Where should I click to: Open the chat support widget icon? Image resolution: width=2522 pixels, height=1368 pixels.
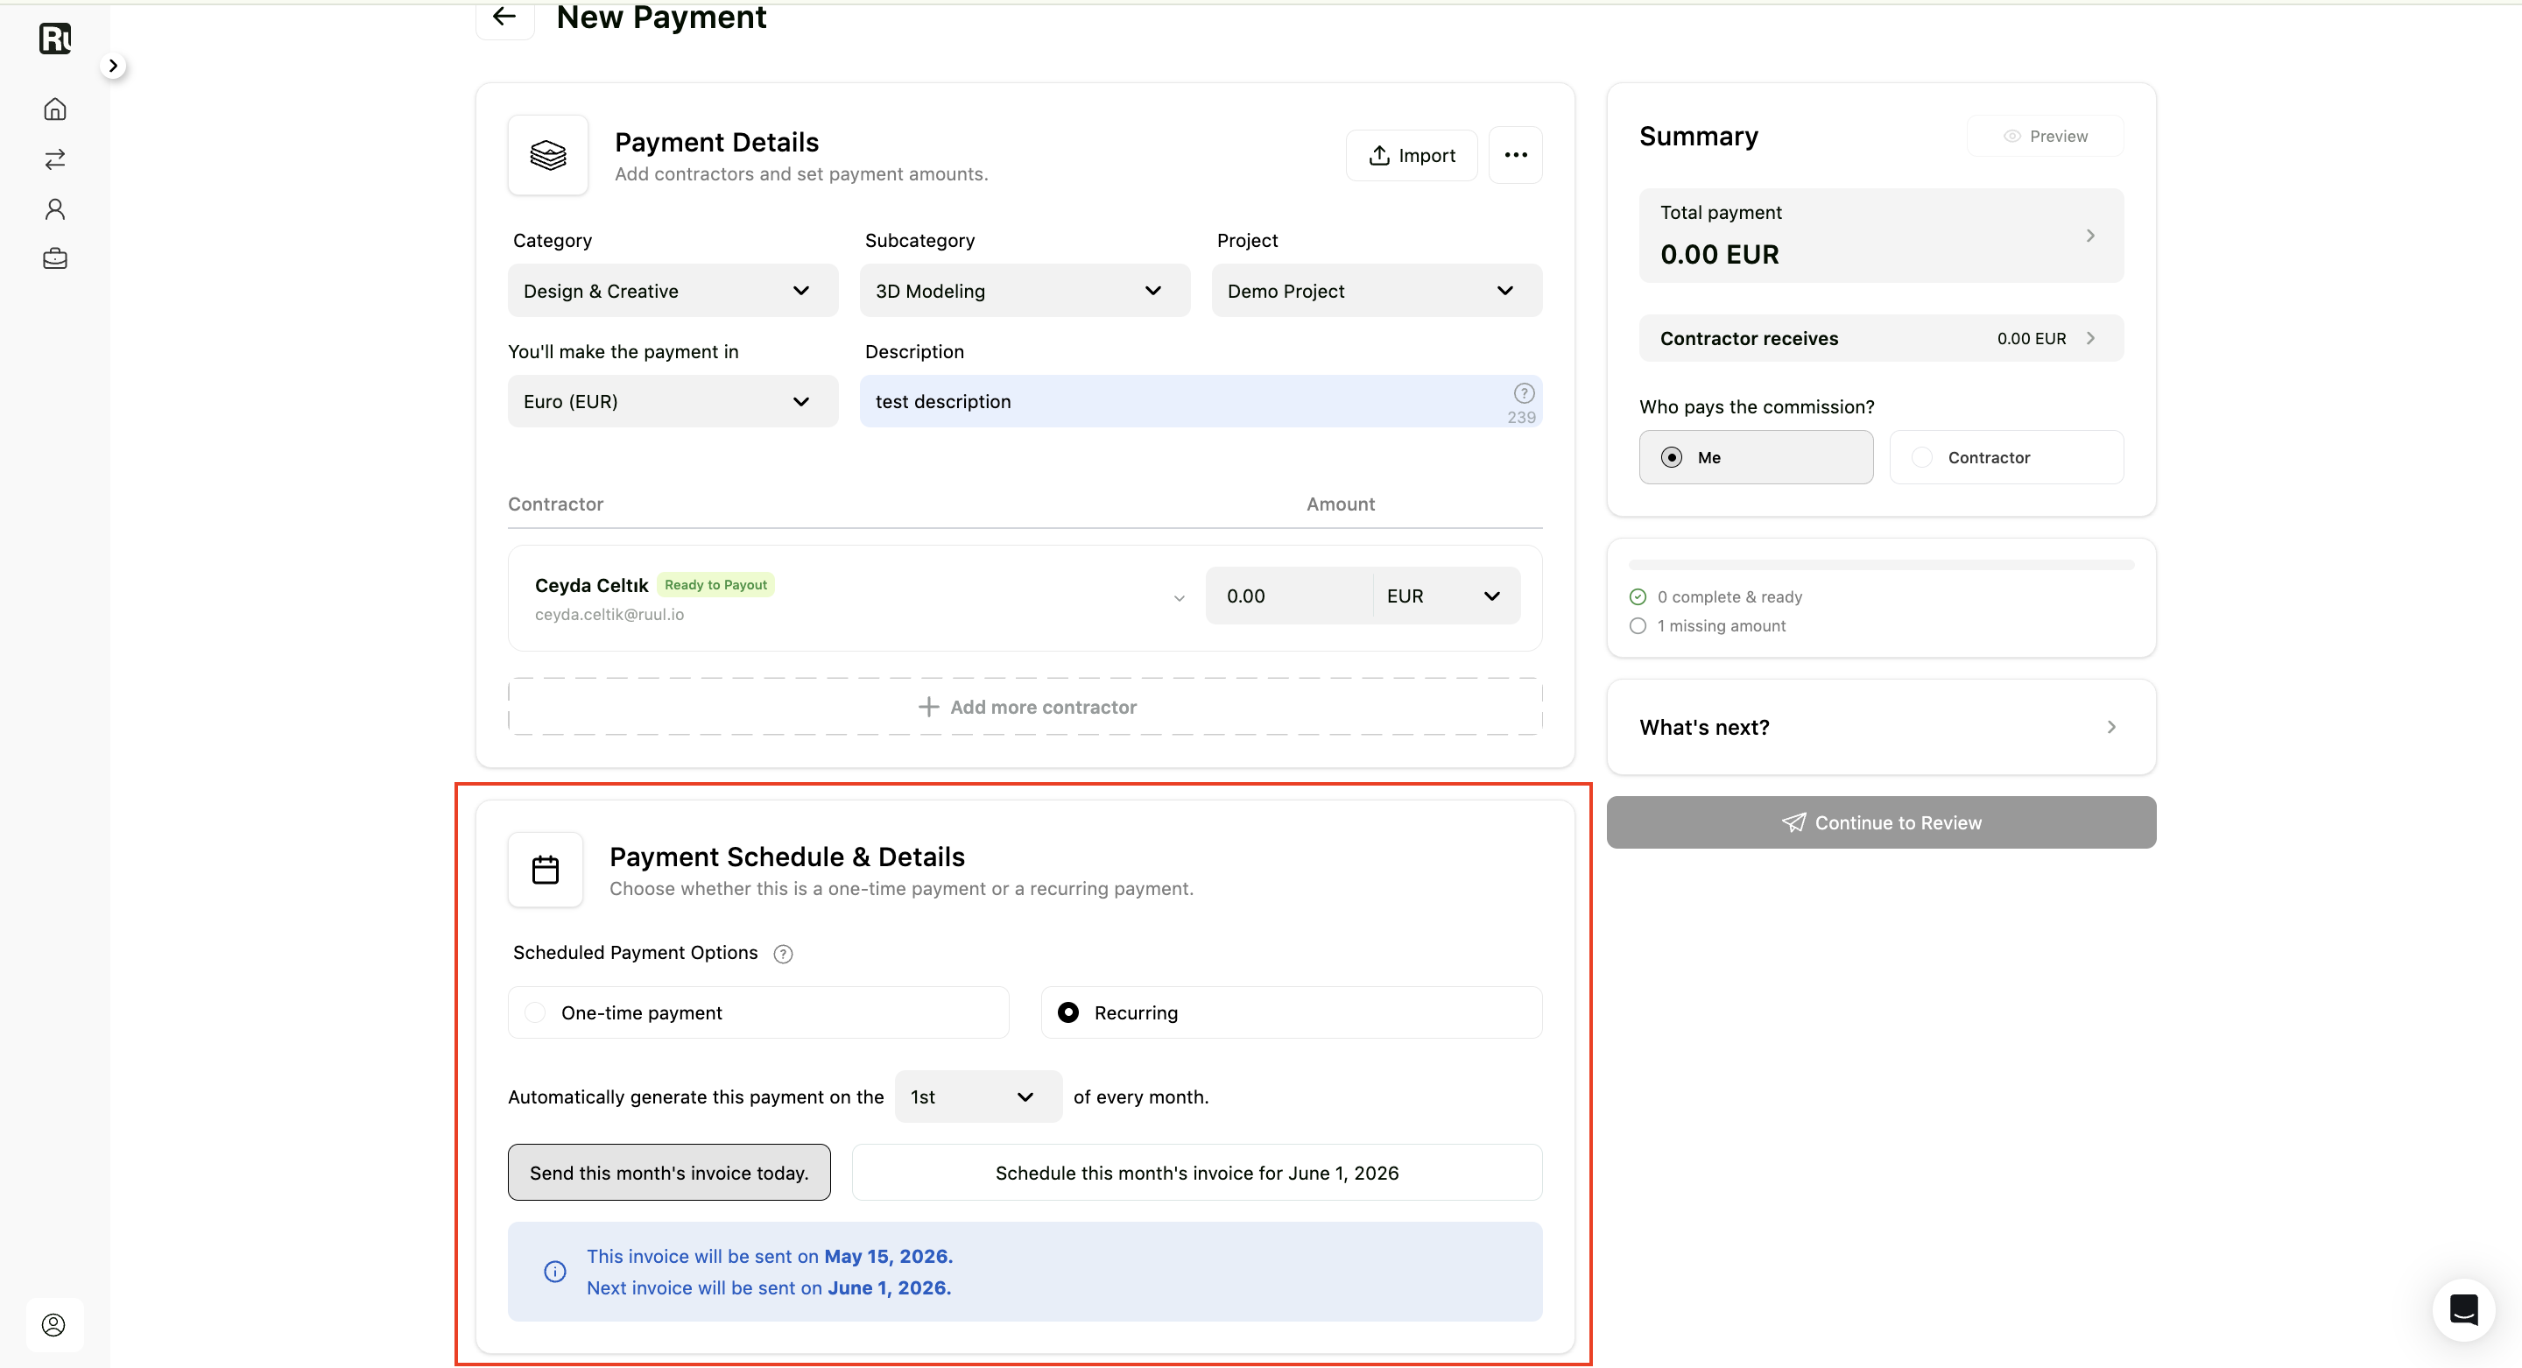pos(2463,1309)
